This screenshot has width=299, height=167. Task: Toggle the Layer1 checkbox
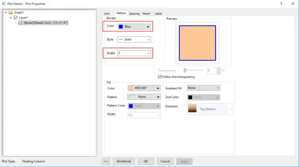click(x=15, y=18)
